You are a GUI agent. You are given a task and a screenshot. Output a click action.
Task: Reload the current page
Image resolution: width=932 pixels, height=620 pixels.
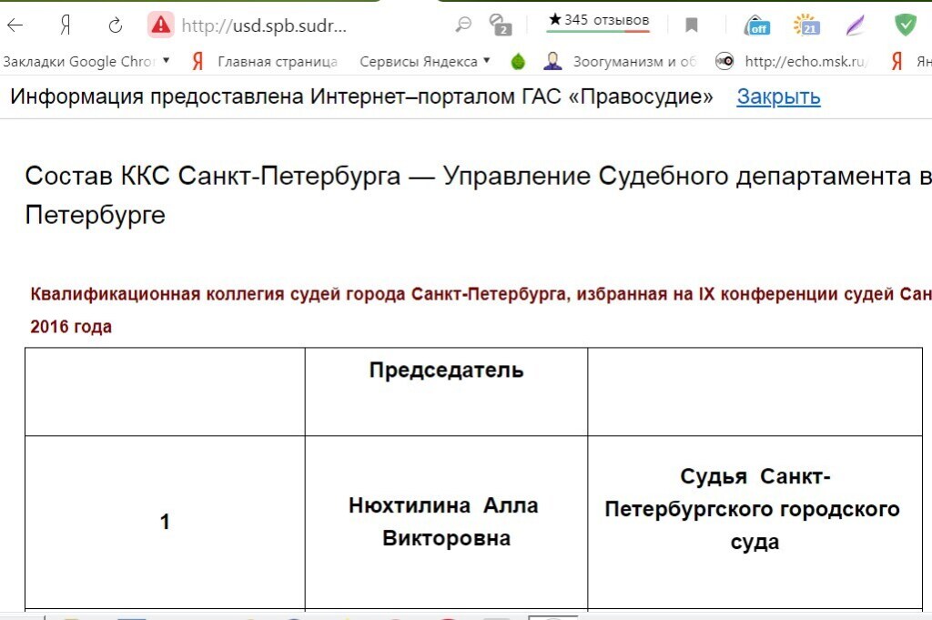click(115, 25)
